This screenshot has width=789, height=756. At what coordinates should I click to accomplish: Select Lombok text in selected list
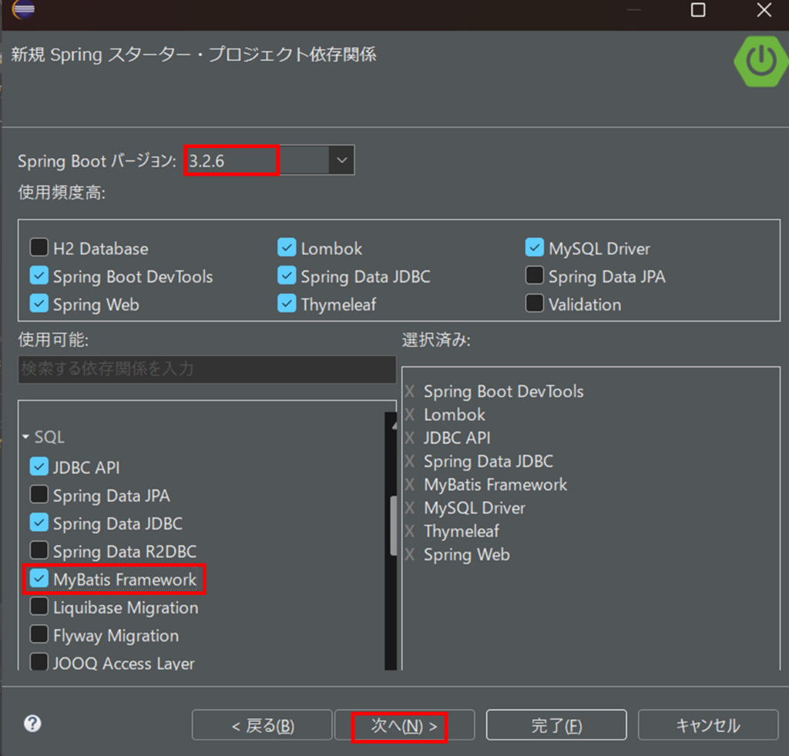[455, 415]
